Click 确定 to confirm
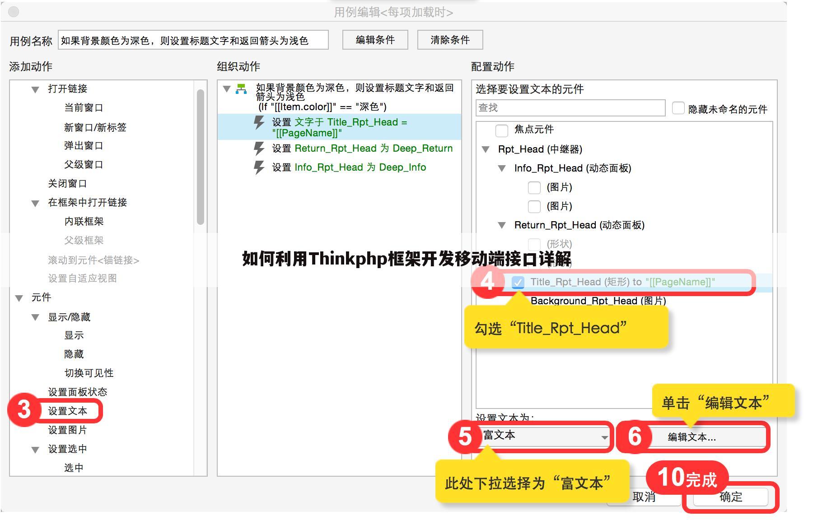The width and height of the screenshot is (813, 520). tap(731, 497)
